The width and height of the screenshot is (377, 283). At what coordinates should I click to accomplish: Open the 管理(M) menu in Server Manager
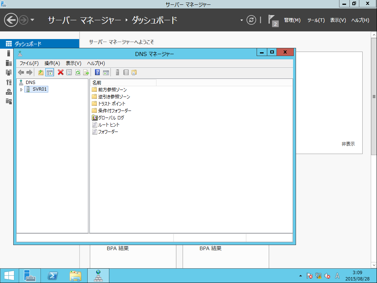(x=292, y=20)
